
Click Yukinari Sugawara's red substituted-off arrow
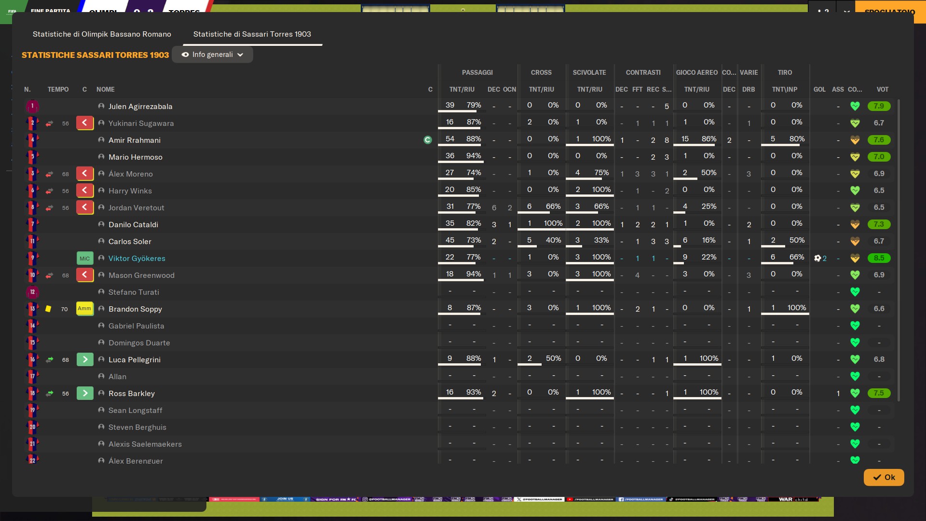click(85, 123)
